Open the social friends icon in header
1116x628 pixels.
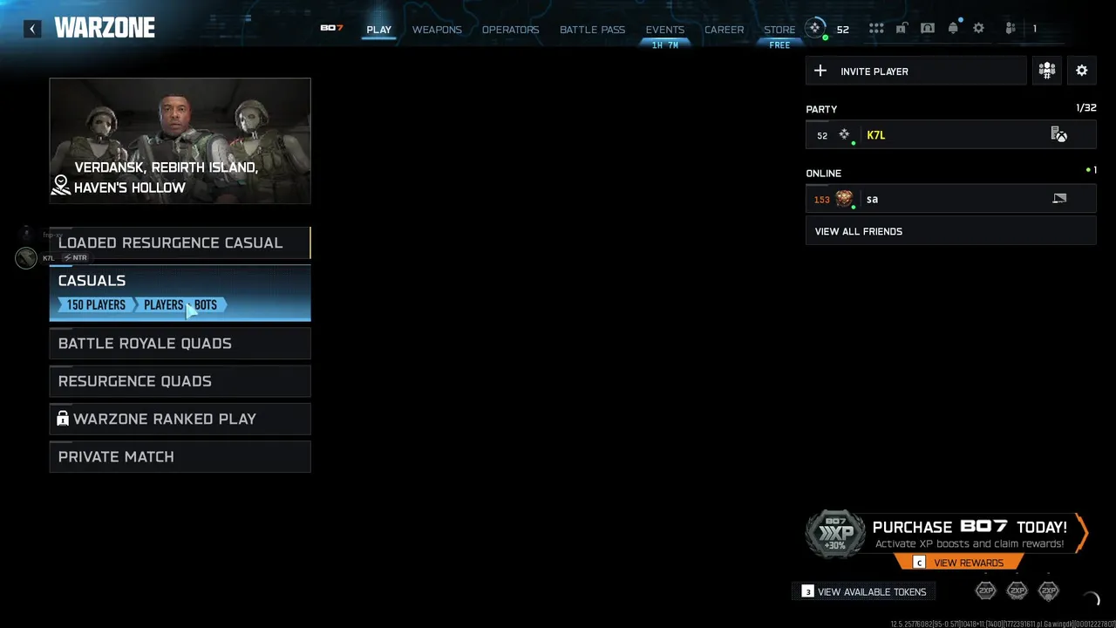pos(1010,29)
